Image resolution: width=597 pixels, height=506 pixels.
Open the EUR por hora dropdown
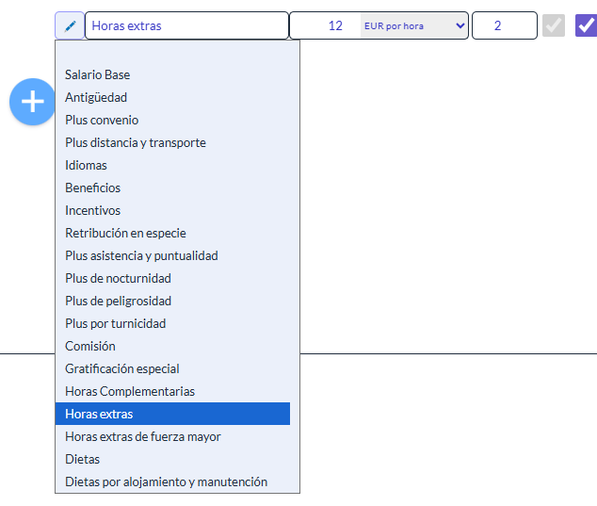(414, 25)
